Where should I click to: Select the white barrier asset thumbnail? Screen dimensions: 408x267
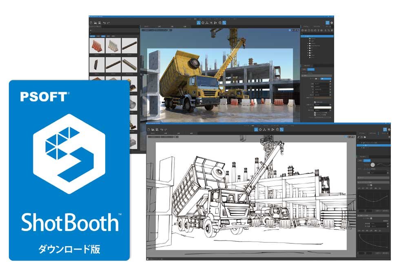tap(113, 46)
